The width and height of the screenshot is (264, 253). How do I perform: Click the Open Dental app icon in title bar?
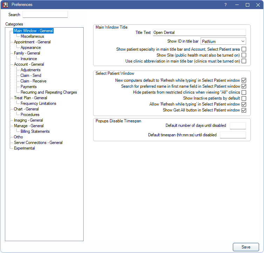pyautogui.click(x=6, y=5)
